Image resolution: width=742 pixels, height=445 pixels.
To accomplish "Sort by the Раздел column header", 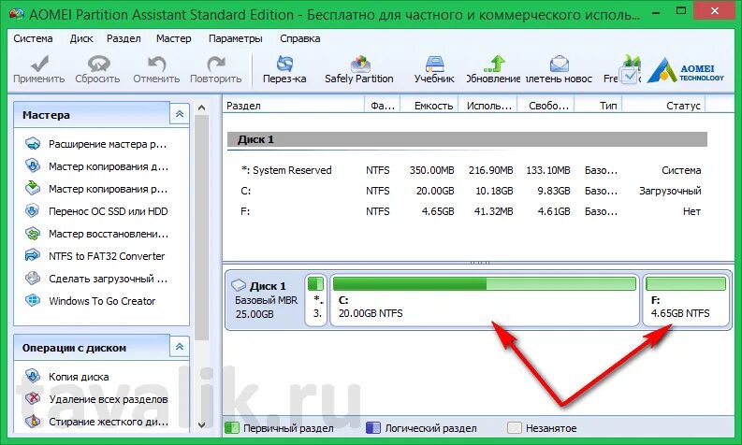I will tap(294, 106).
